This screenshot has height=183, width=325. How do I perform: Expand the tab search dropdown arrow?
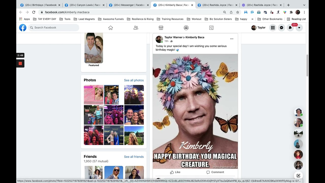coord(304,5)
